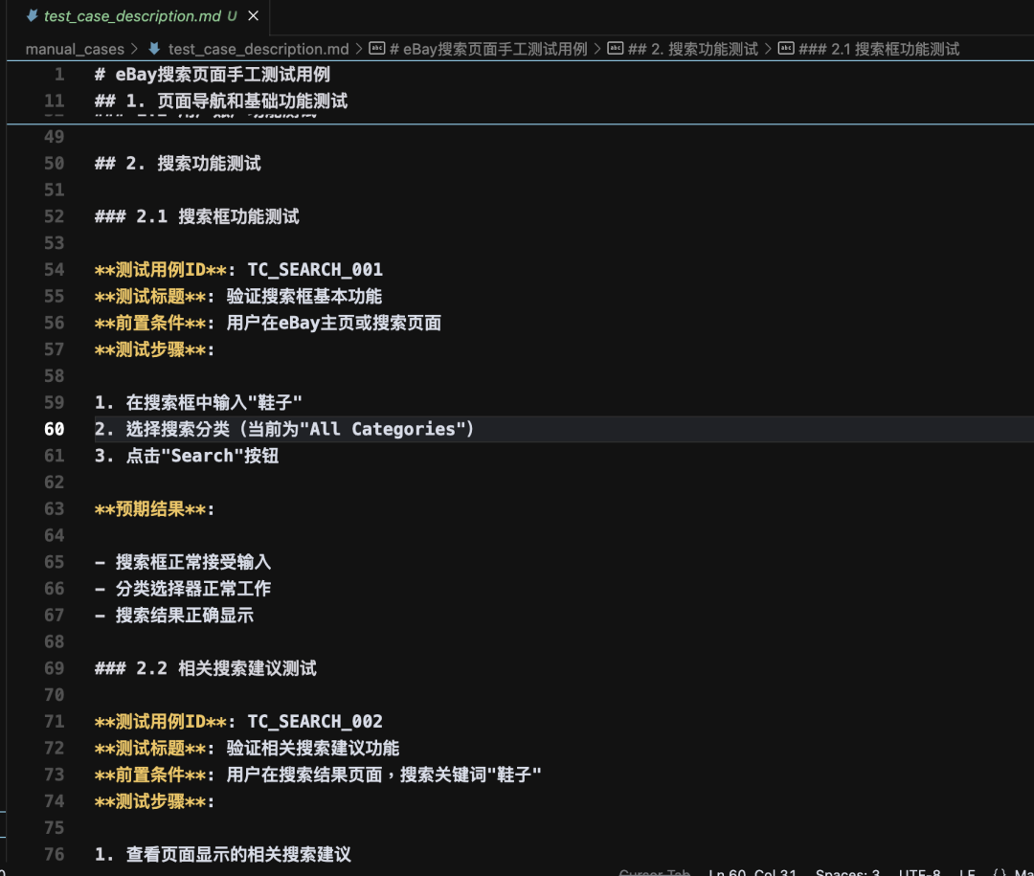Click line number 60 in the gutter

point(53,429)
